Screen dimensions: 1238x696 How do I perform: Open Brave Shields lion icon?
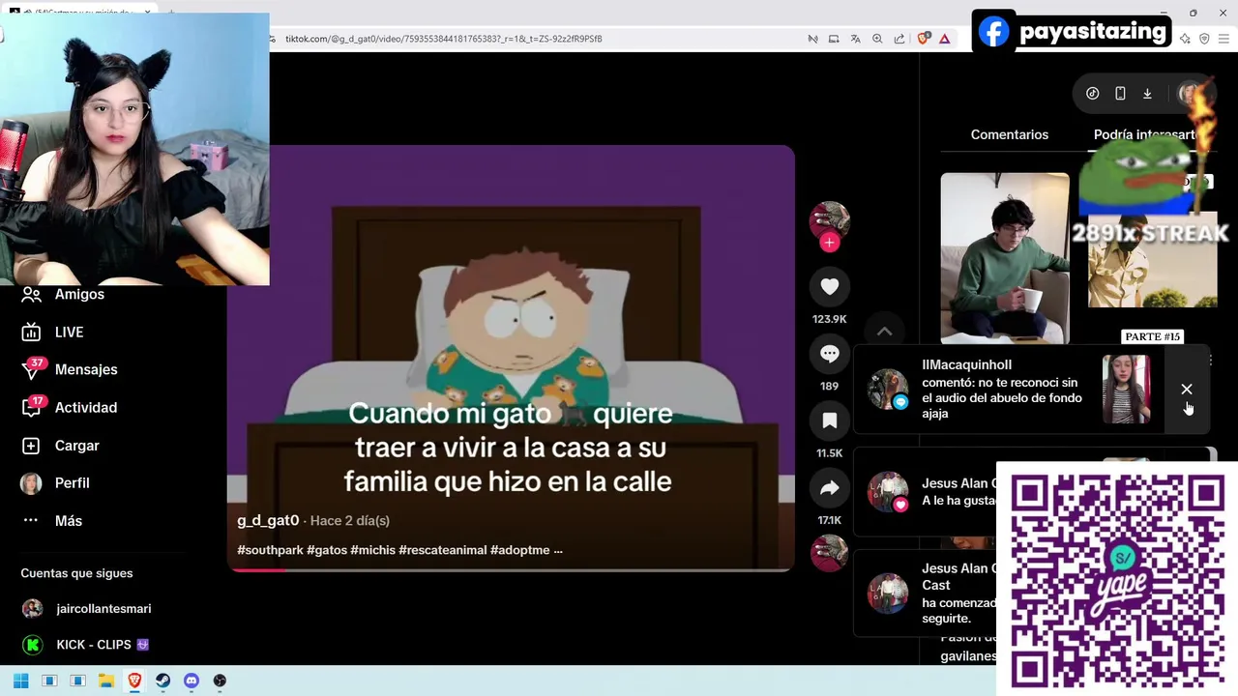point(923,39)
